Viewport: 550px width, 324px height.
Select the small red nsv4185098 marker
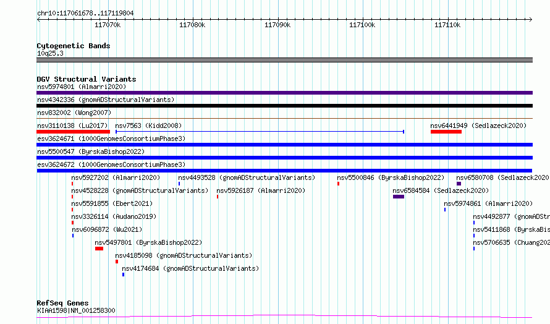pyautogui.click(x=117, y=262)
